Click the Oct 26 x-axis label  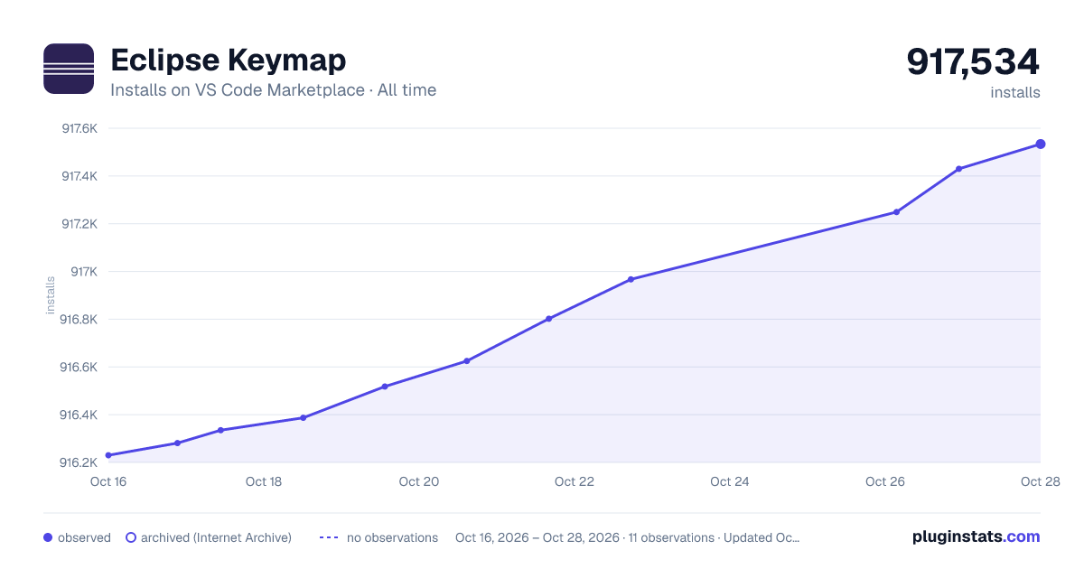click(885, 481)
